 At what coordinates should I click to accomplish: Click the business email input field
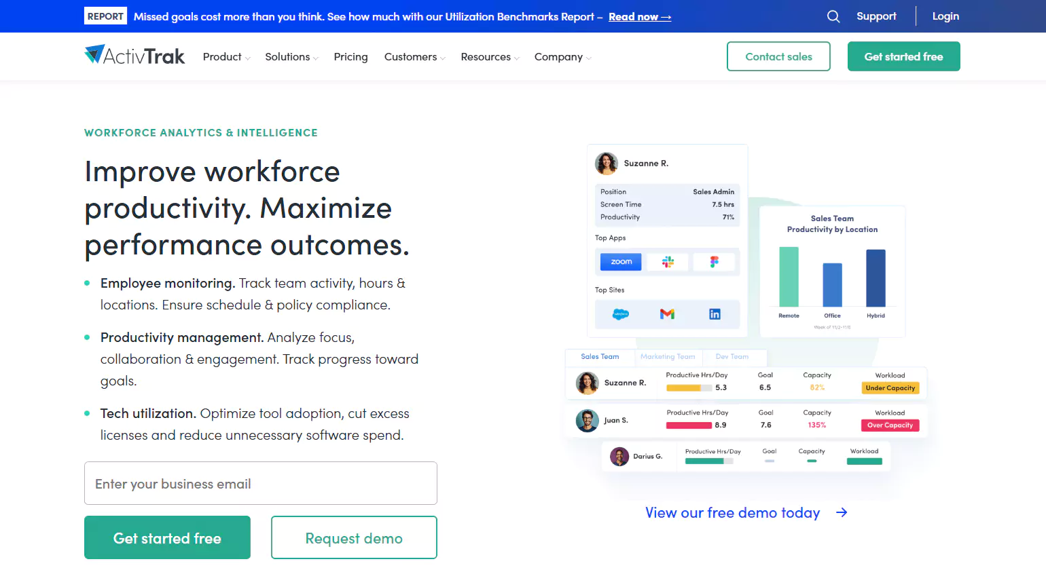[261, 483]
